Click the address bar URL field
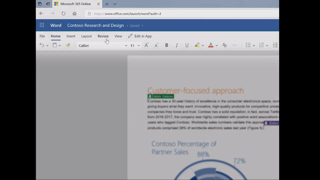 click(182, 14)
